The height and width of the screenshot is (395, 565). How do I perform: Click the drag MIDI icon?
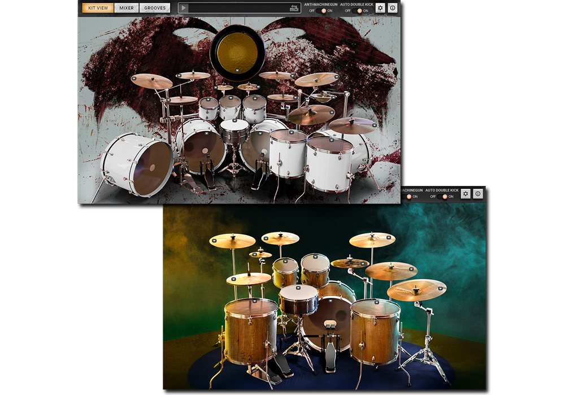tap(294, 8)
